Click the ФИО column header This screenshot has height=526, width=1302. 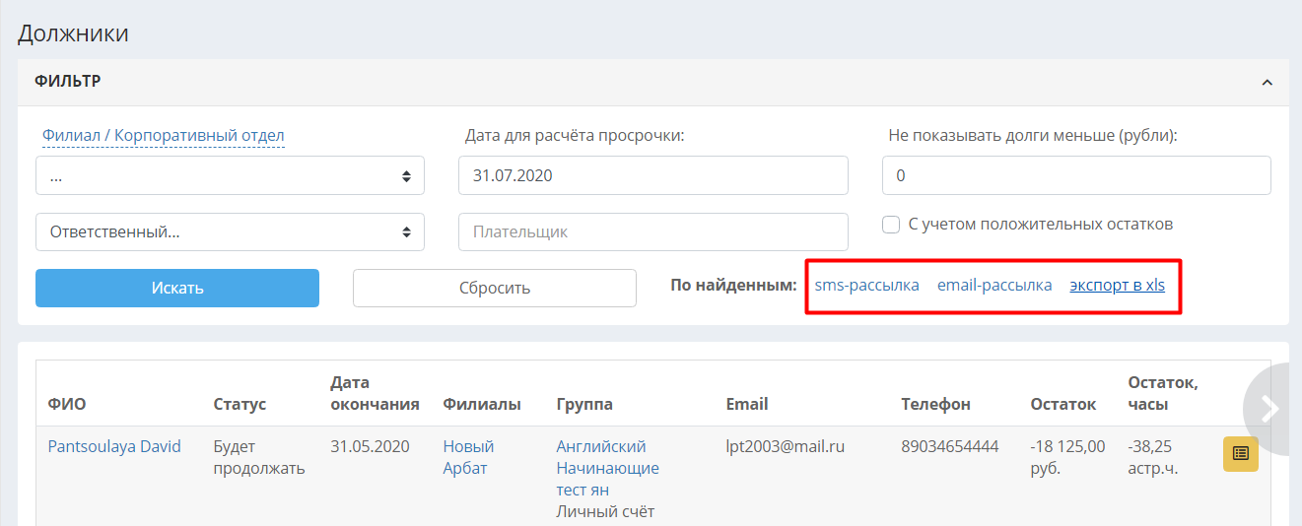point(65,404)
